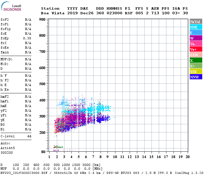Click the yF1 parameter label
This screenshot has width=204, height=175.
pyautogui.click(x=3, y=116)
